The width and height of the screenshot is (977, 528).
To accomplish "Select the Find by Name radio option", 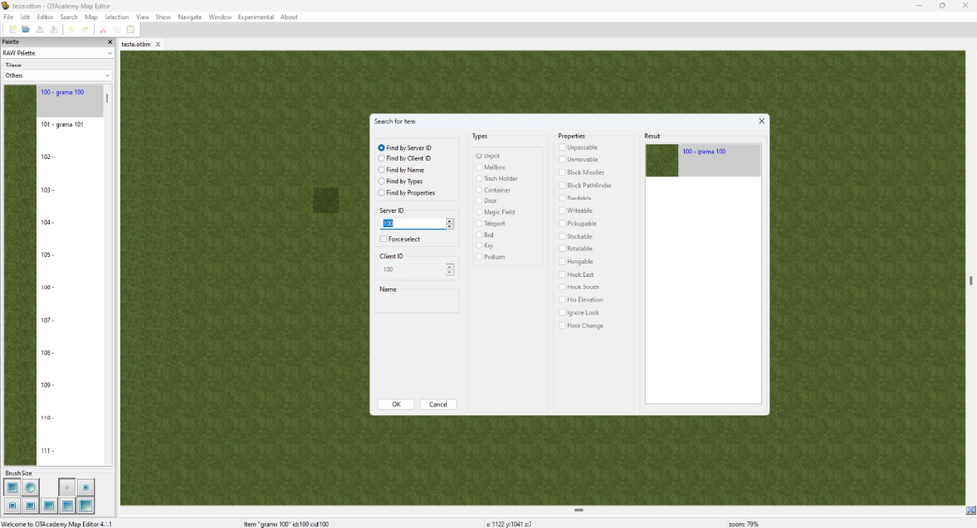I will pyautogui.click(x=381, y=170).
